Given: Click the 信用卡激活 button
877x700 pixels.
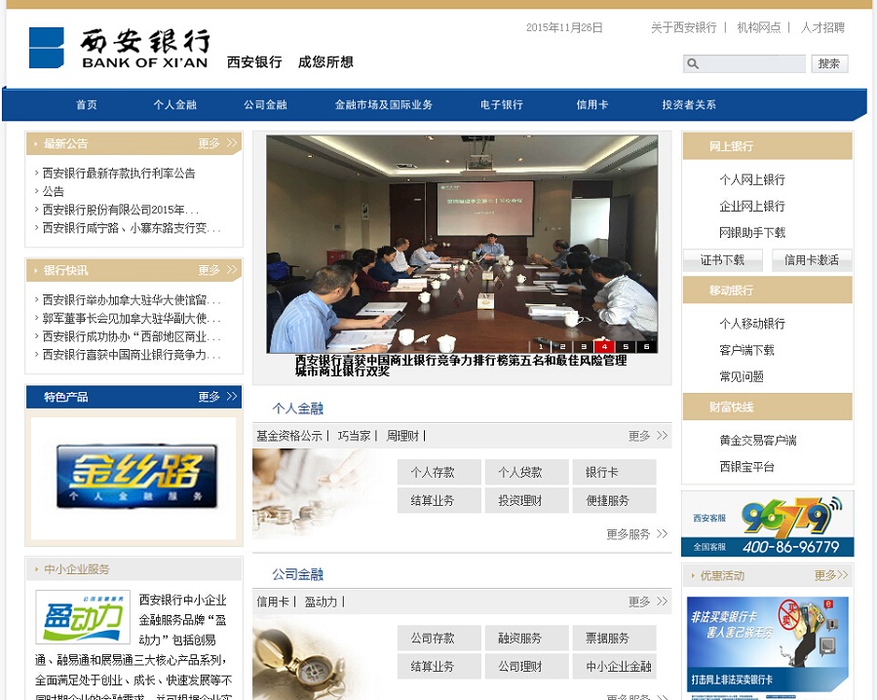Looking at the screenshot, I should pos(812,259).
